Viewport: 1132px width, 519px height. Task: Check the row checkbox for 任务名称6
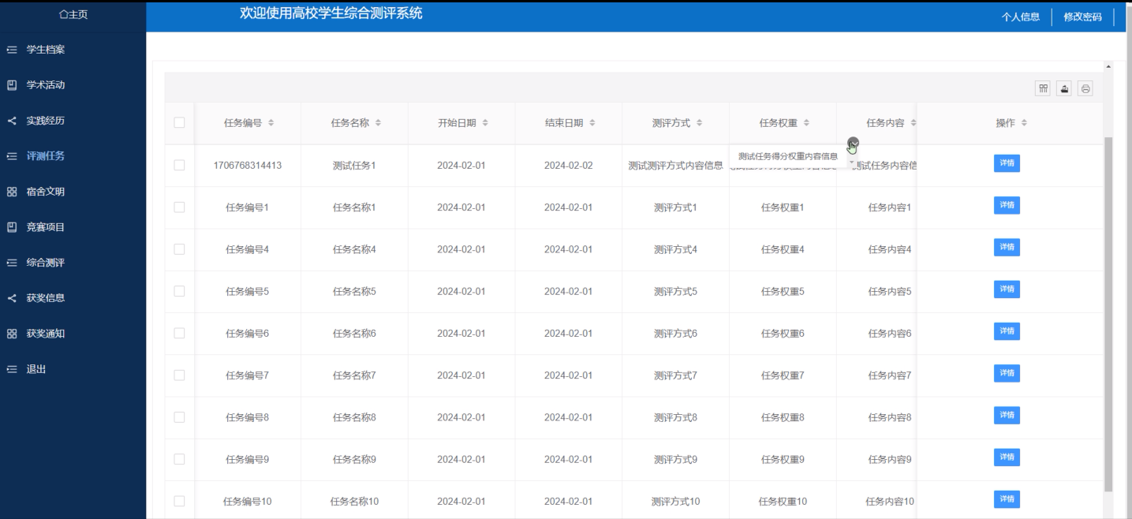pos(179,333)
